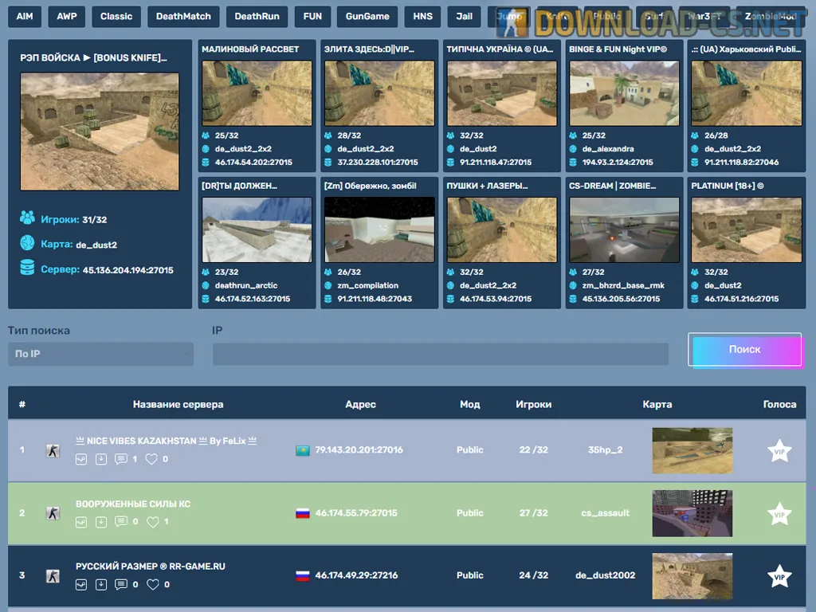This screenshot has width=816, height=612.
Task: Click the [Zm] Обережно, зомбі map image
Action: click(379, 229)
